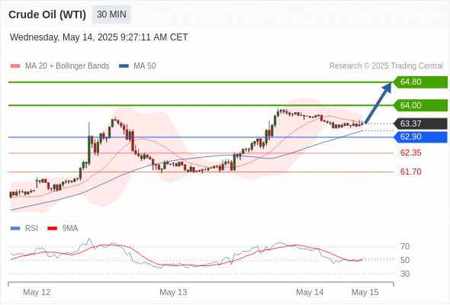Toggle the 9MA legend entry
The image size is (450, 305).
(x=63, y=229)
